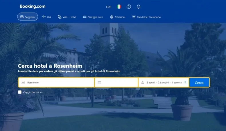The image size is (226, 131).
Task: Click the heading Cerca hotel a Rosenheim
Action: [50, 66]
